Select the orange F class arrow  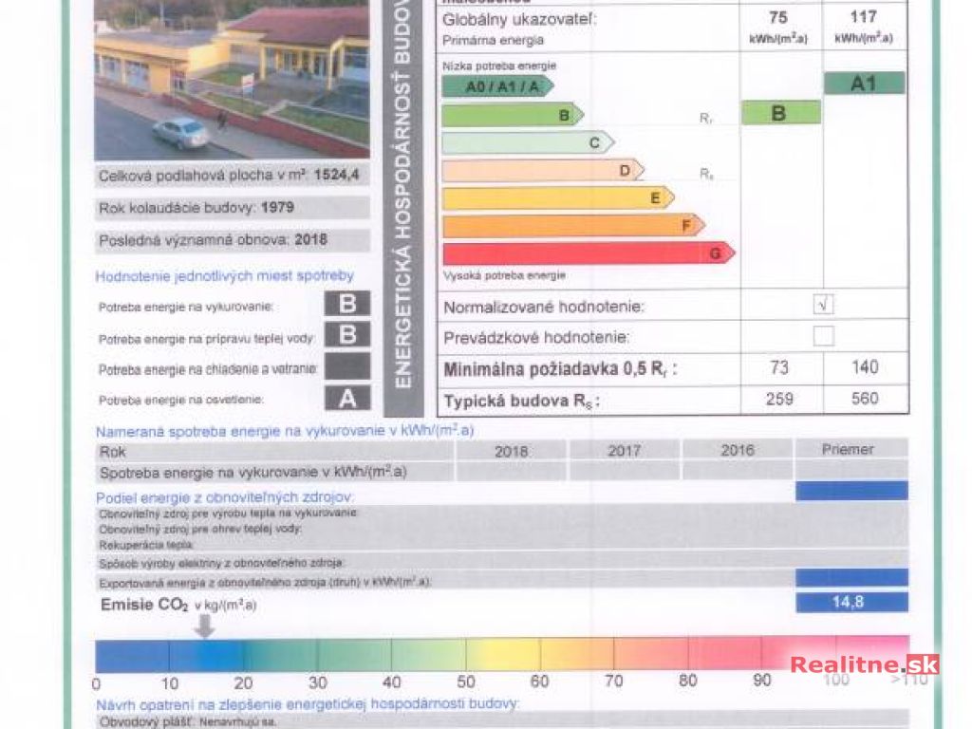click(x=573, y=226)
